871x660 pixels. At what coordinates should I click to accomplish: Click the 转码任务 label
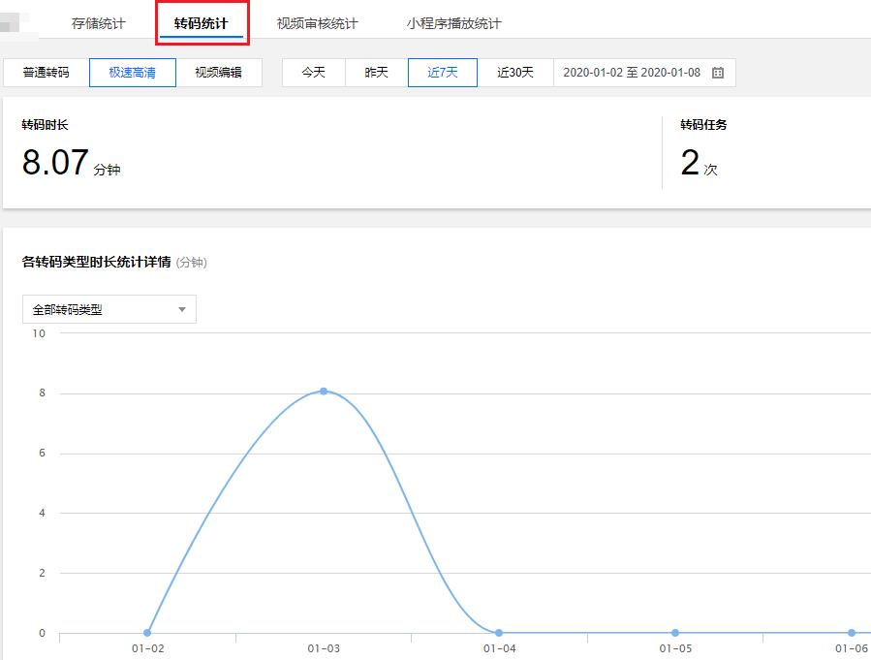click(x=703, y=124)
